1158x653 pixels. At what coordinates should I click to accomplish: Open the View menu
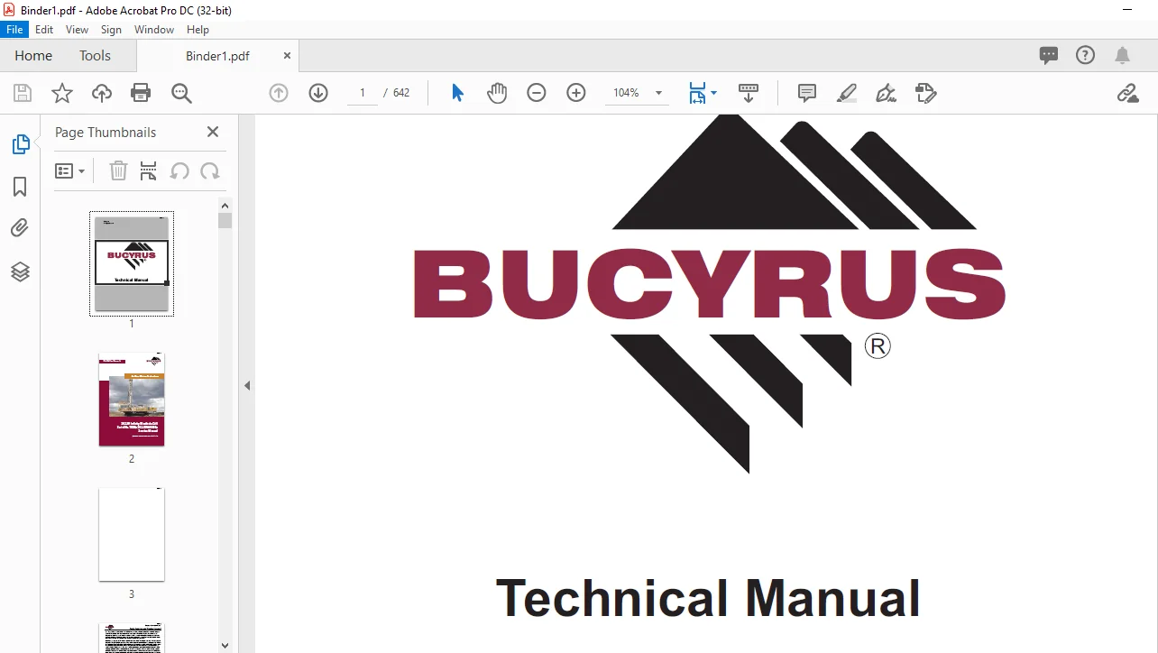77,30
